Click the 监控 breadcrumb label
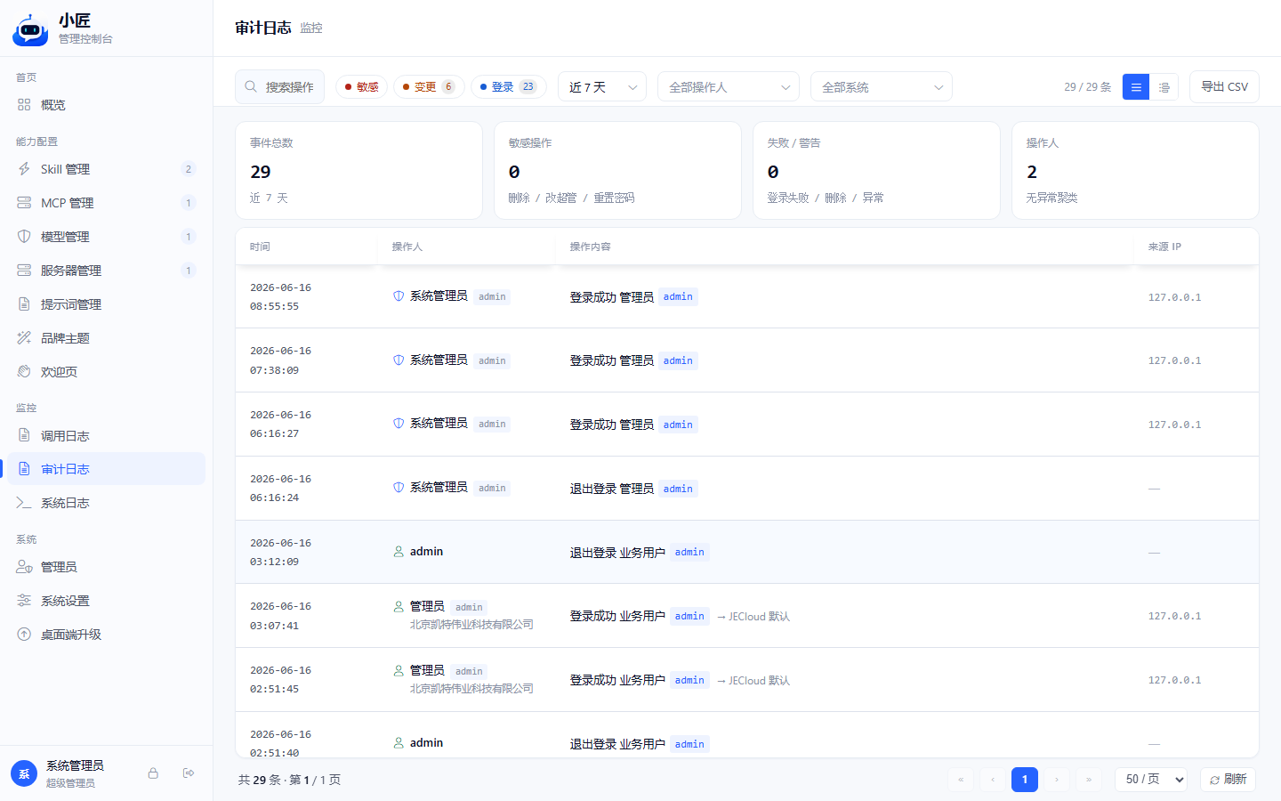 [311, 28]
